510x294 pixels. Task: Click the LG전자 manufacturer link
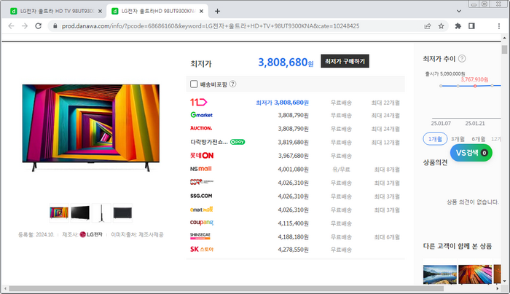pos(91,234)
